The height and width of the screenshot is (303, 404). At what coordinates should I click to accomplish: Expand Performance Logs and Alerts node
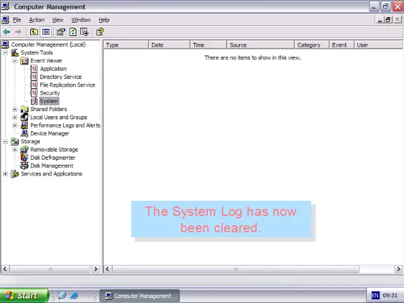click(15, 126)
